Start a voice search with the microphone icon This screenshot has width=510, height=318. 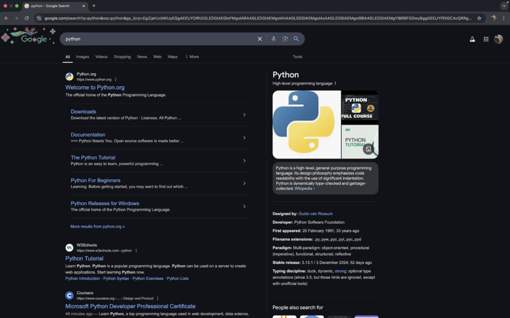click(274, 39)
